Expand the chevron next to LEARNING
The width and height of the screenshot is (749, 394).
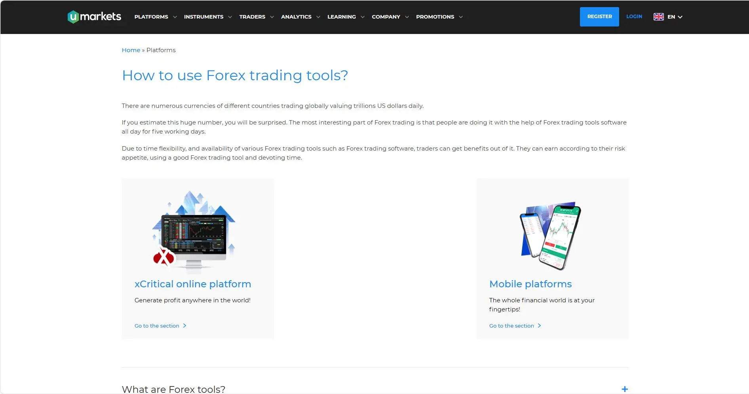click(363, 17)
